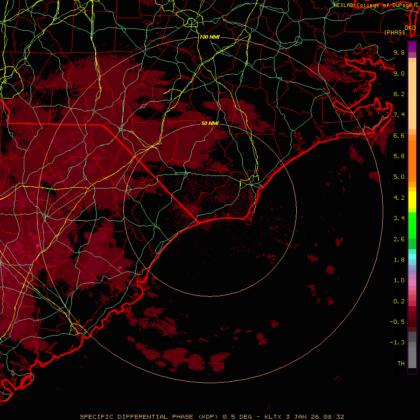Click the 'TH' threshold label on legend
The image size is (420, 420).
[x=401, y=364]
